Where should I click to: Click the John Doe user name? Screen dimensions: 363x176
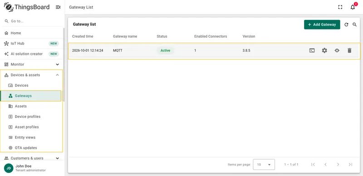(x=24, y=166)
